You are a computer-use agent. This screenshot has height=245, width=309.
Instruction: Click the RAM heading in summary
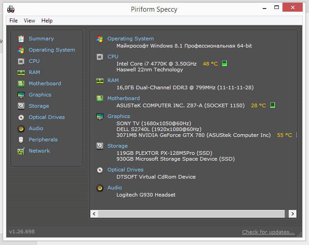pos(113,80)
